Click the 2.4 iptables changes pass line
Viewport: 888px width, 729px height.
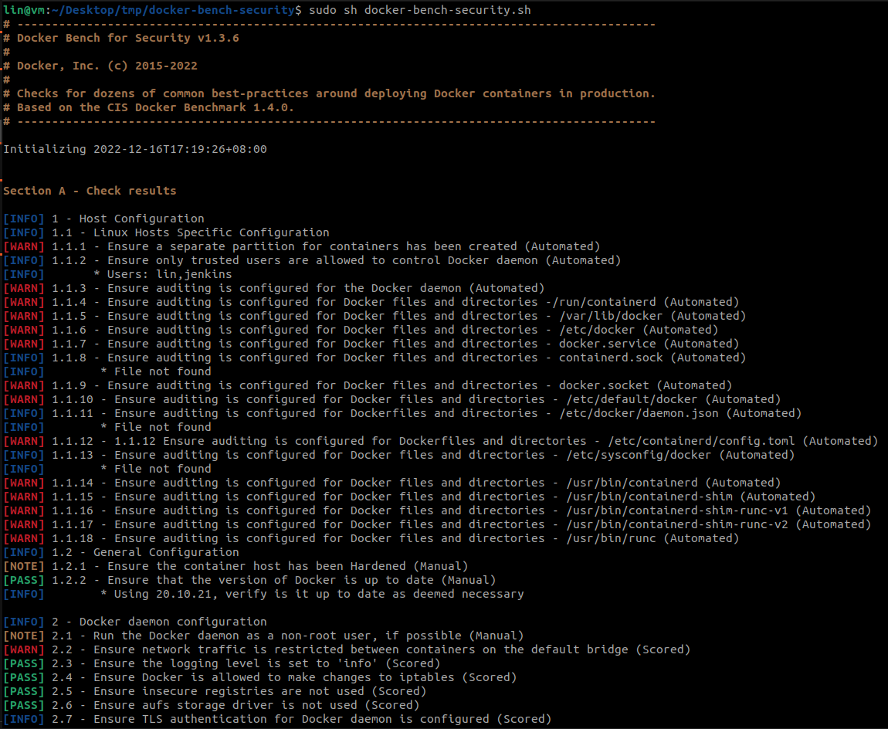point(260,677)
